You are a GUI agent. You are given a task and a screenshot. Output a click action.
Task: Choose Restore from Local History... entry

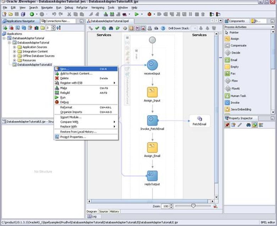[x=86, y=132]
